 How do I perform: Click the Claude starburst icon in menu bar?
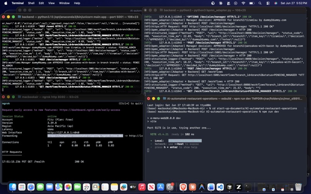pyautogui.click(x=221, y=3)
